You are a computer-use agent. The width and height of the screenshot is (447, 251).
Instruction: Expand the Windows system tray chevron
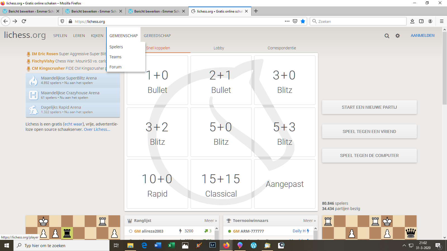(404, 245)
